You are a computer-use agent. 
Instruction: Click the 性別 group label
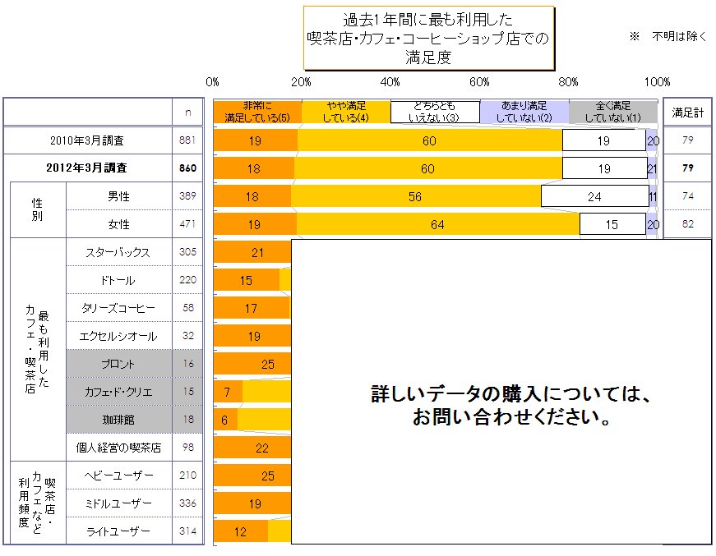(x=37, y=209)
